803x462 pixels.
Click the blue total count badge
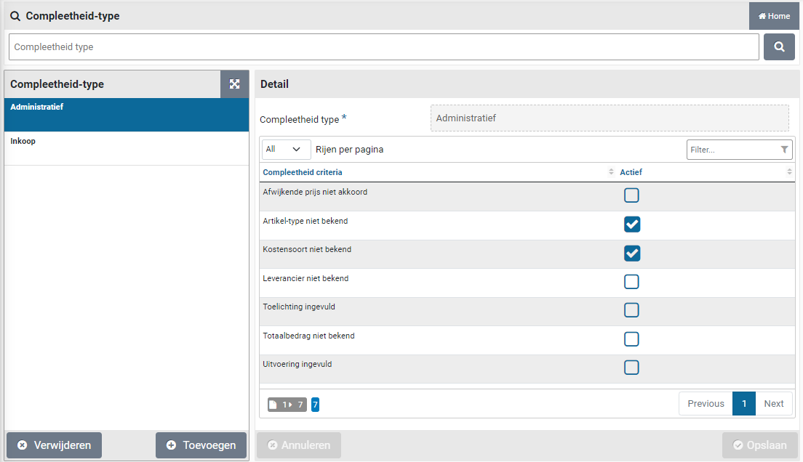pos(315,405)
